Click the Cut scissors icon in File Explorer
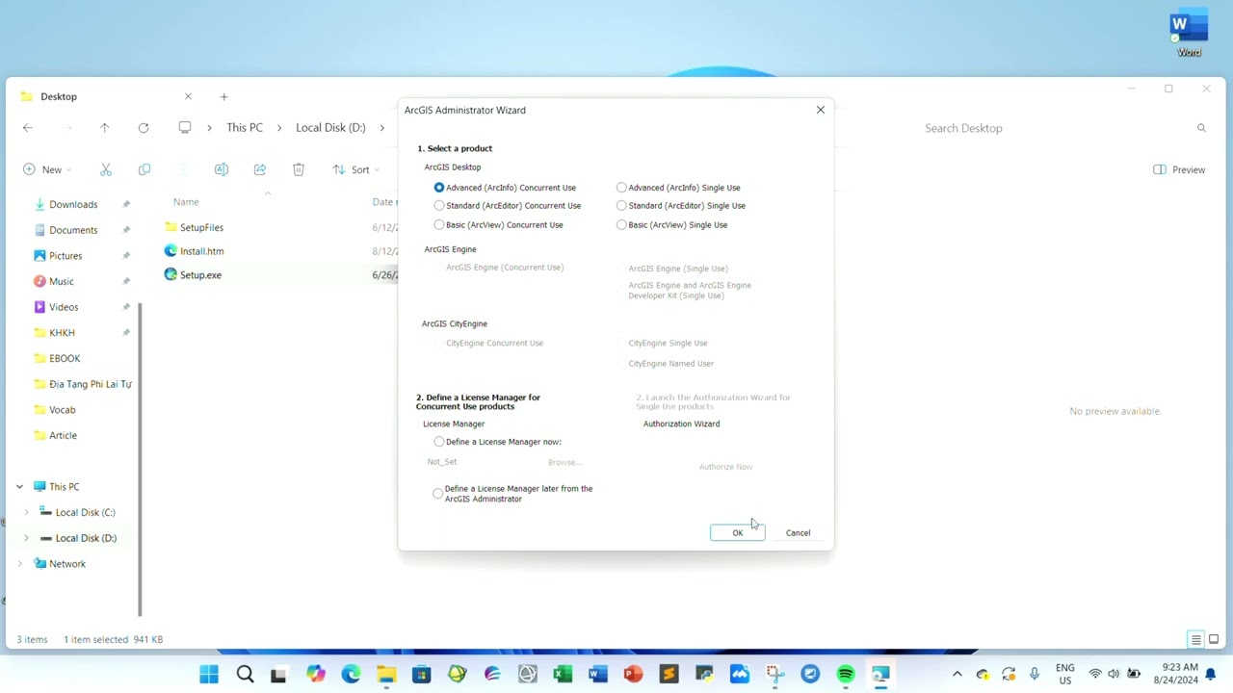This screenshot has height=693, width=1233. tap(106, 169)
